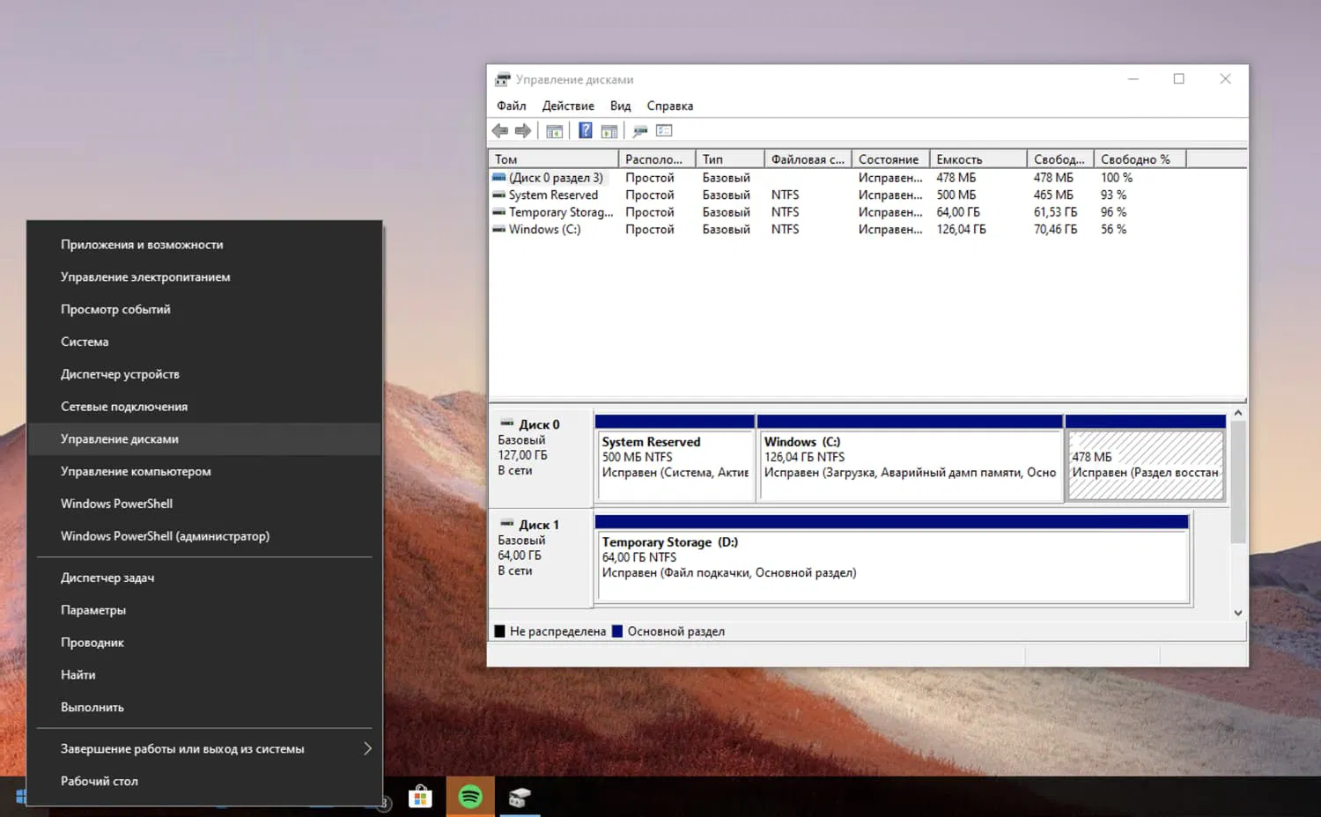
Task: Click the Forward arrow in the toolbar
Action: (523, 131)
